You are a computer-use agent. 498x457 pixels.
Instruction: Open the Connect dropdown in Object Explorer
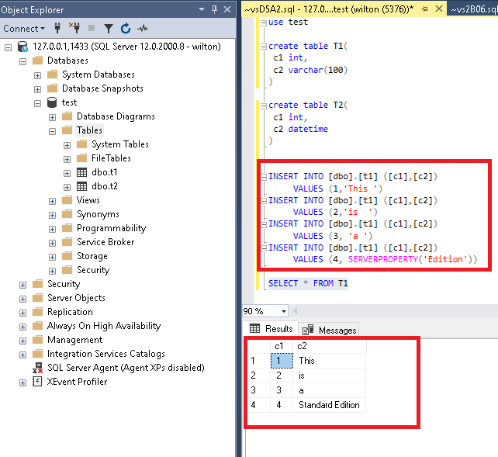click(24, 29)
